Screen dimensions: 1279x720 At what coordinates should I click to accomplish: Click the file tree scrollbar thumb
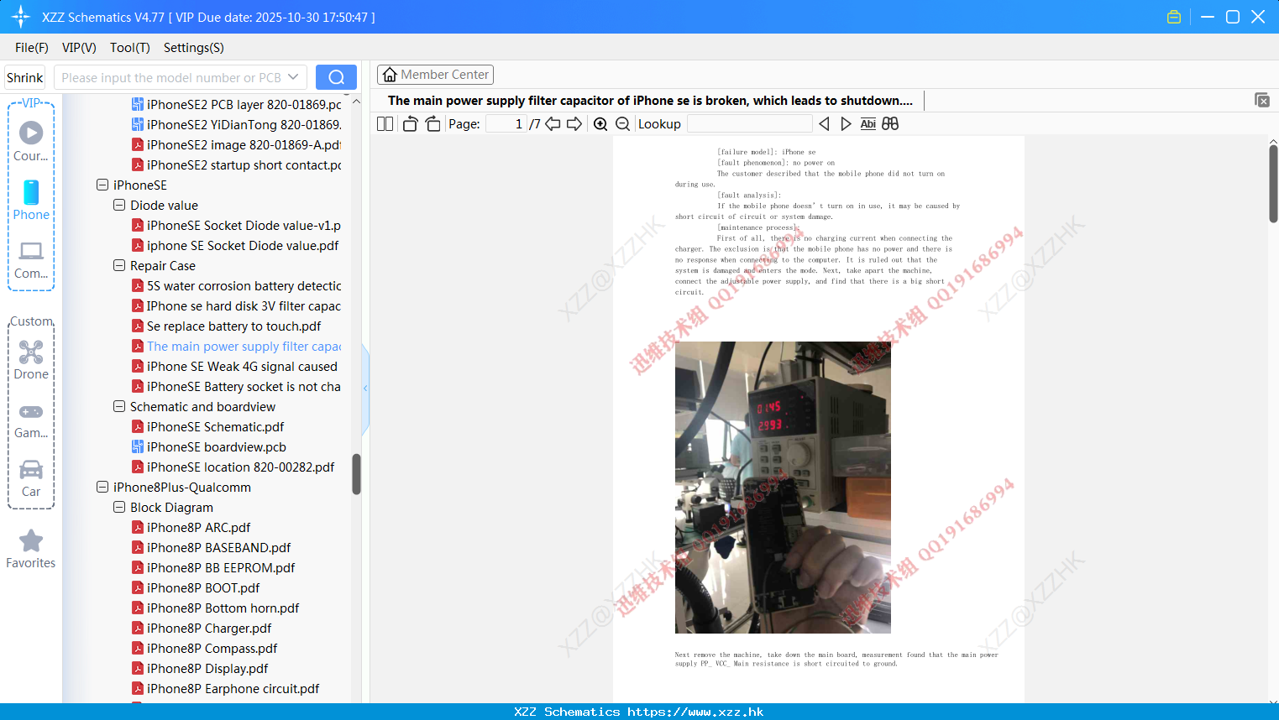(x=356, y=474)
